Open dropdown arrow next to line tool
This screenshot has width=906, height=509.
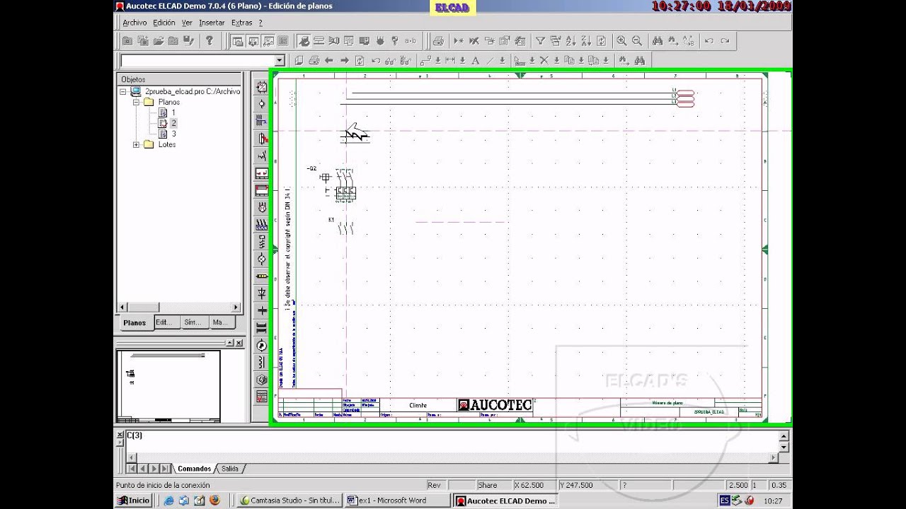[502, 61]
